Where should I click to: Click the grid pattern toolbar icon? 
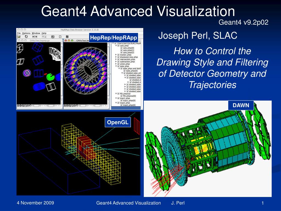(x=67, y=37)
